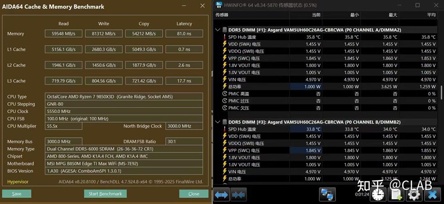Maximize the HWiNFO sensor window

[417, 5]
